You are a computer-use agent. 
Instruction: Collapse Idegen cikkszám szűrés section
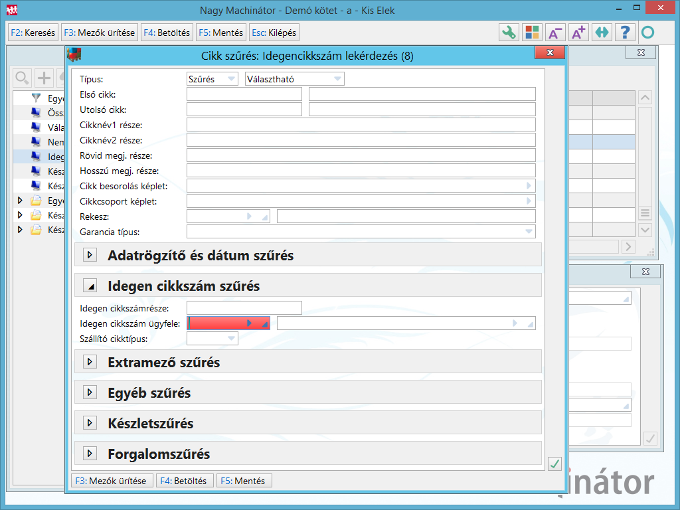[x=90, y=286]
